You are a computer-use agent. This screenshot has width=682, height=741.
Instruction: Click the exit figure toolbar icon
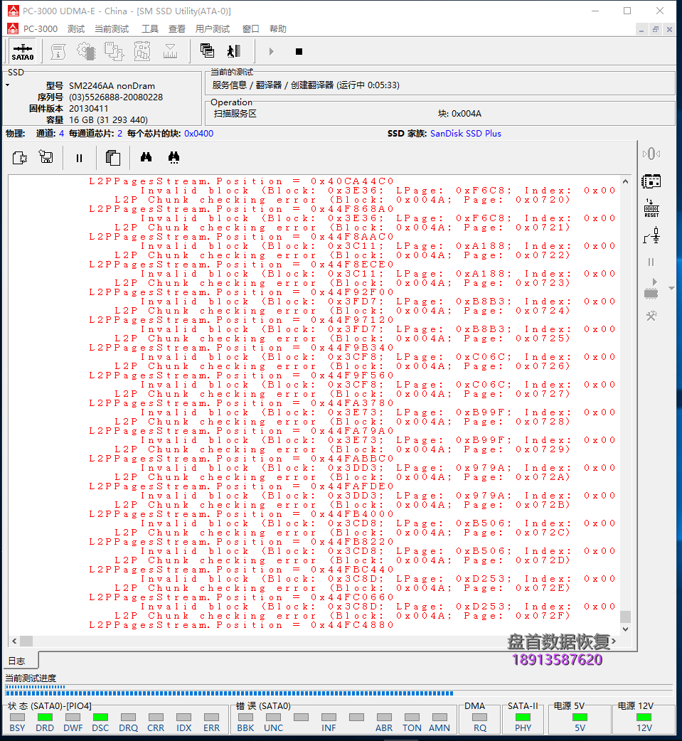(234, 50)
